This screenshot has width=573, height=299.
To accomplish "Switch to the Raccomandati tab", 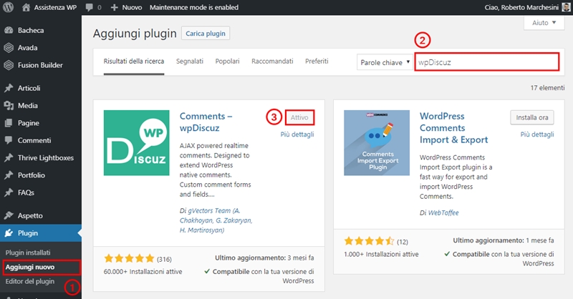I will point(272,62).
